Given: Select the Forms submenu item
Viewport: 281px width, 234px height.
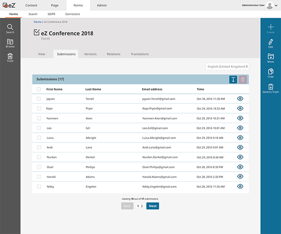Looking at the screenshot, I should click(x=13, y=14).
